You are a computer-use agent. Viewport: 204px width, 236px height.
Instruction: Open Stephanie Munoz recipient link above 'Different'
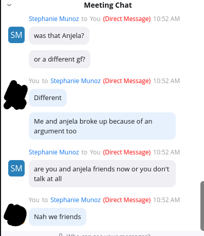(x=76, y=81)
